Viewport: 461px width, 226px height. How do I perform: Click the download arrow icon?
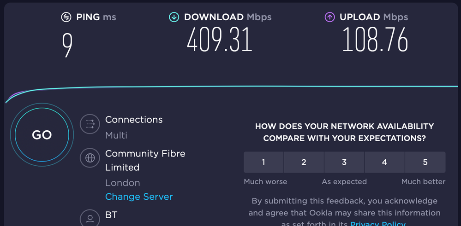174,17
